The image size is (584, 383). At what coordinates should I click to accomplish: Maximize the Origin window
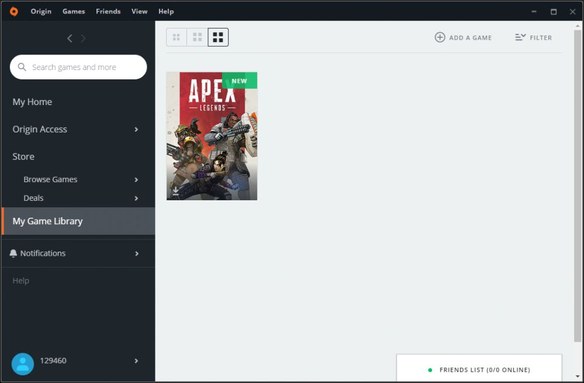tap(554, 12)
